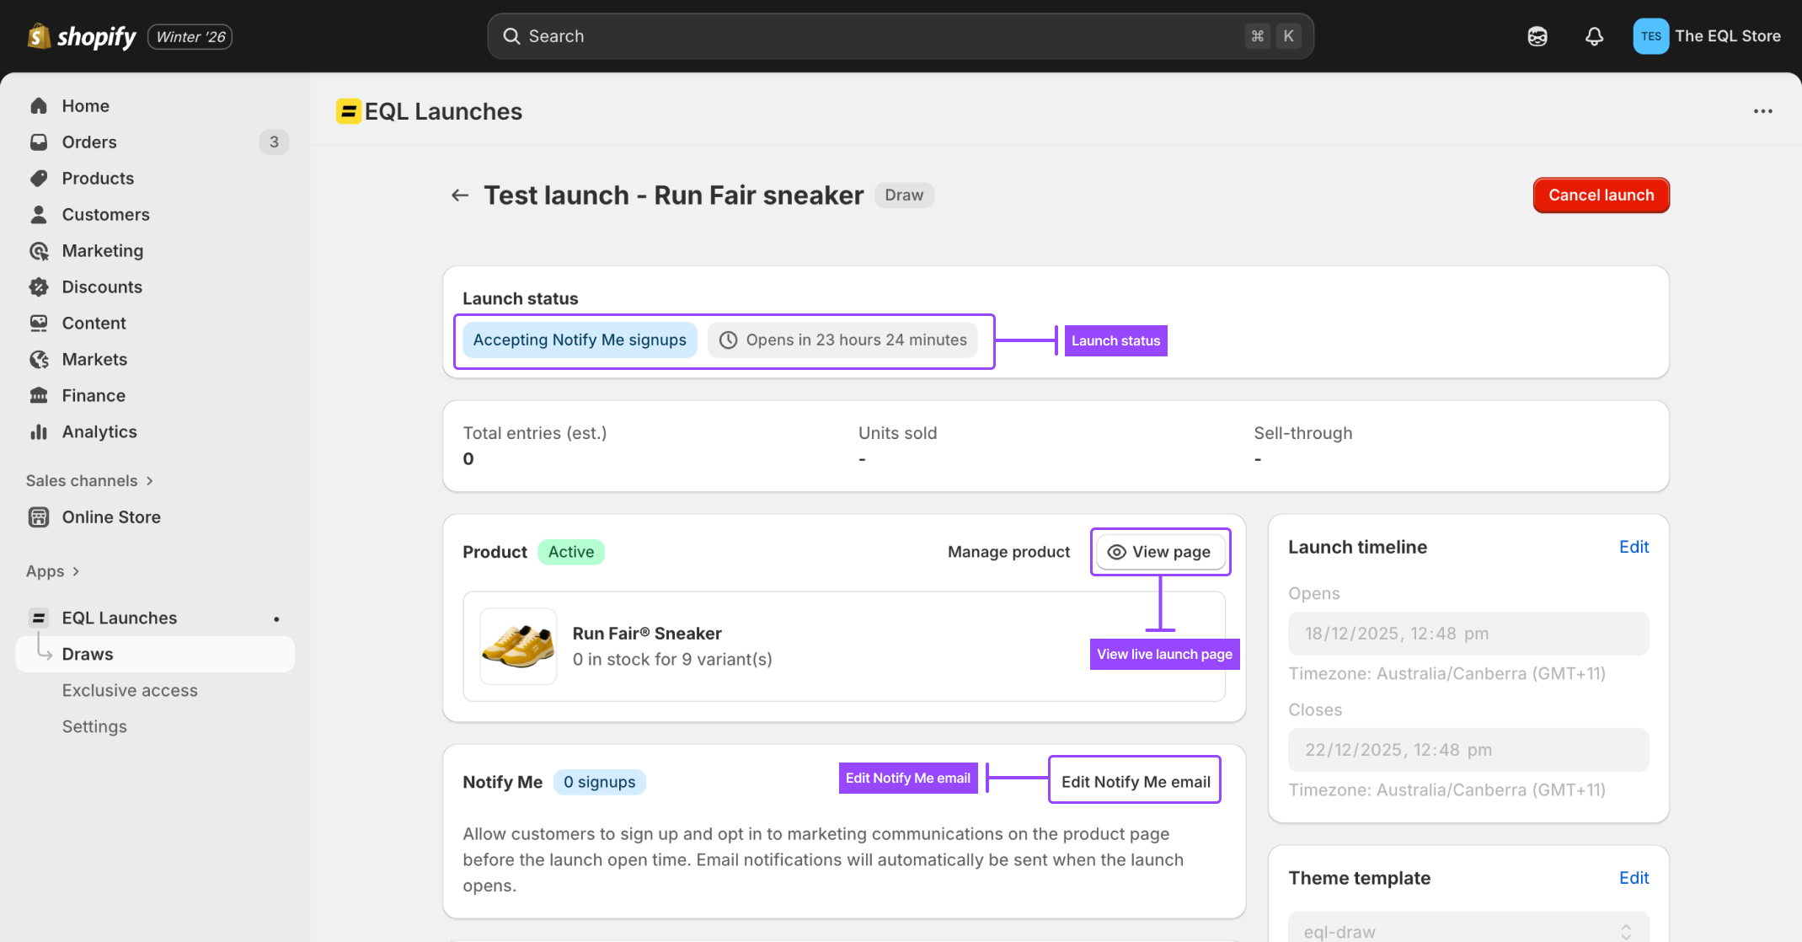Viewport: 1802px width, 942px height.
Task: Click the Run Fair Sneaker thumbnail
Action: point(518,646)
